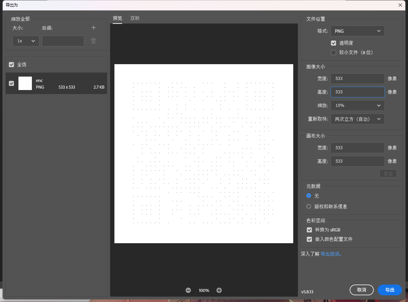The image size is (408, 302).
Task: Select the enc asset thumbnail
Action: click(x=25, y=83)
